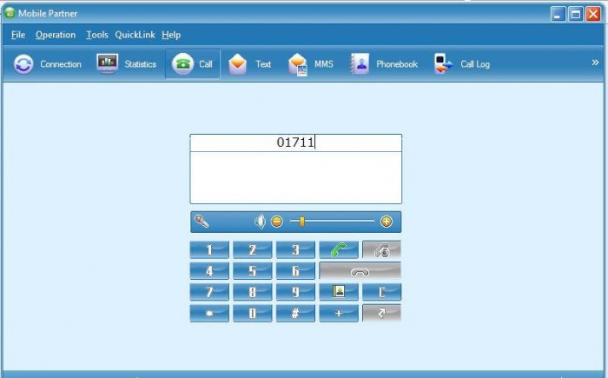
Task: Minimize the Mobile Partner window
Action: (558, 15)
